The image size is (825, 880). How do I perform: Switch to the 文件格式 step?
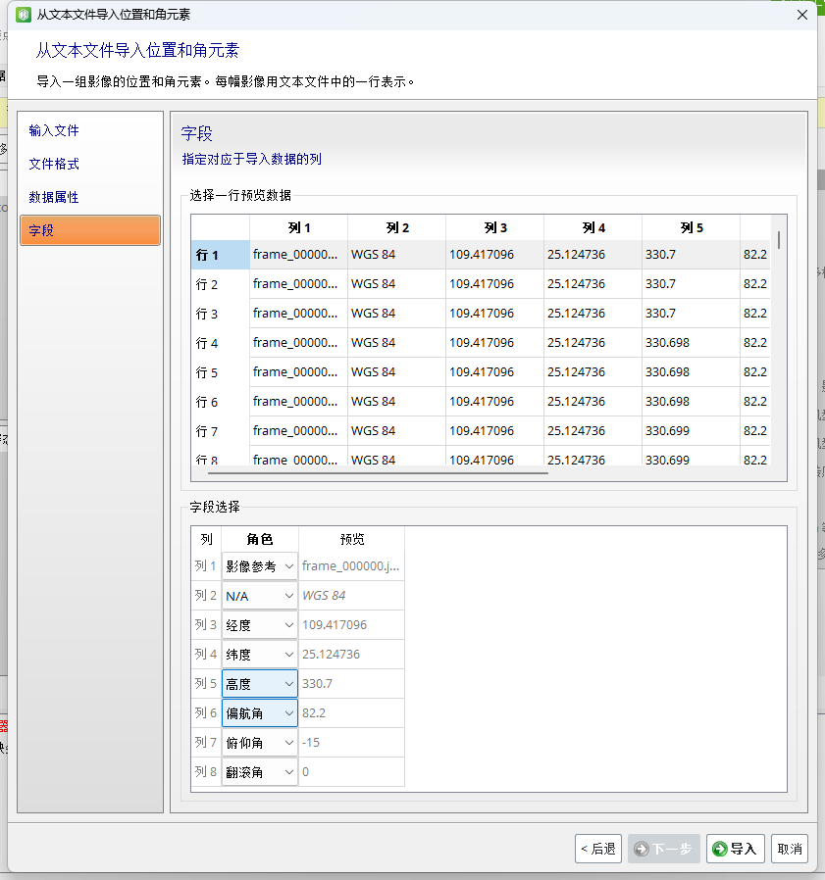point(52,164)
